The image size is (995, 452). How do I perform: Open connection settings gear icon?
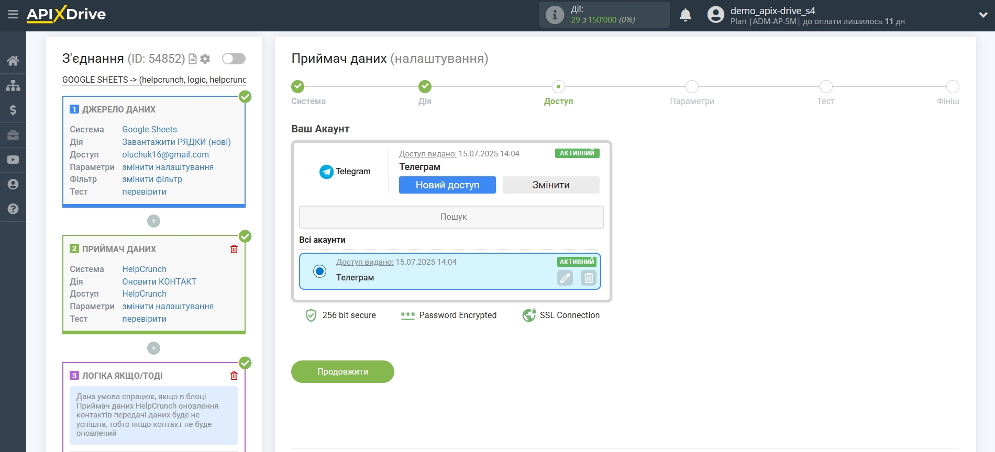click(205, 59)
